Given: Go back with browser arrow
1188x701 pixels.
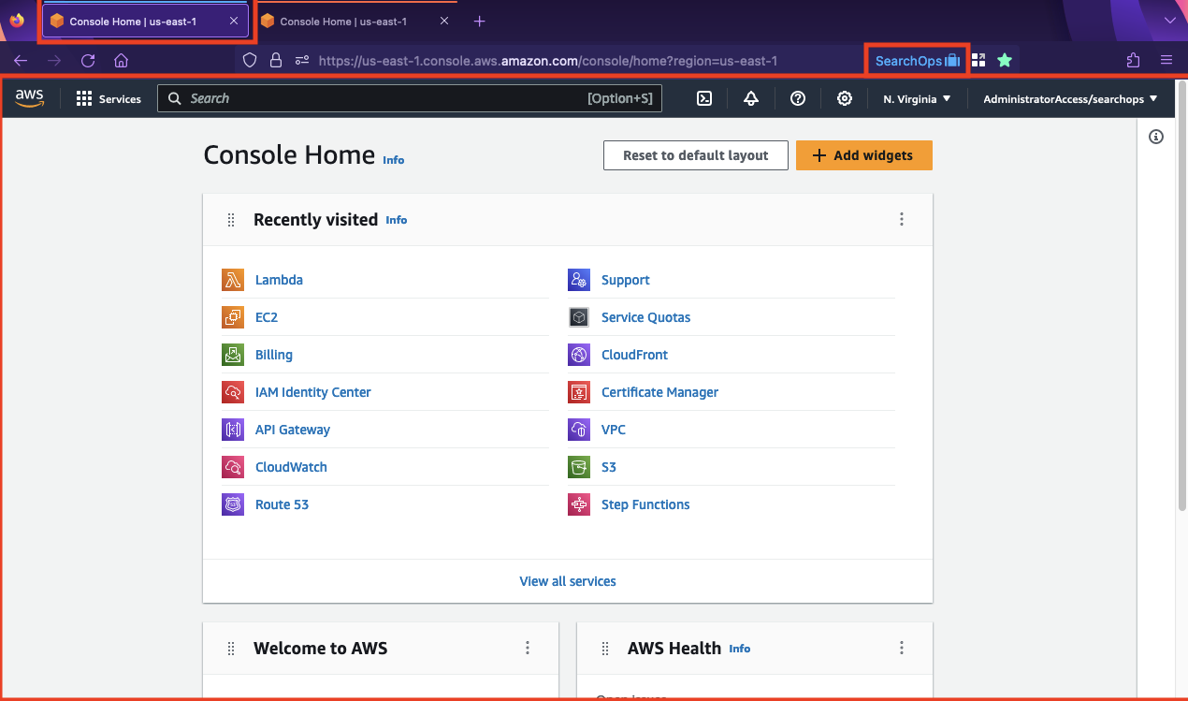Looking at the screenshot, I should (21, 61).
